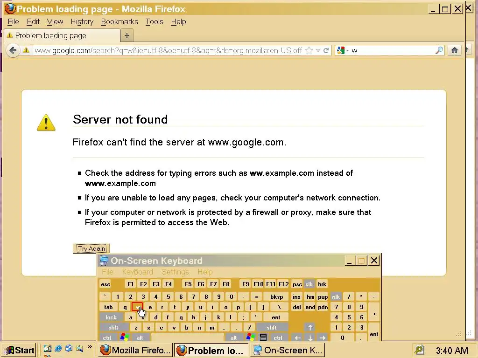Viewport: 478px width, 358px height.
Task: Toggle the left alt key
Action: 140,337
